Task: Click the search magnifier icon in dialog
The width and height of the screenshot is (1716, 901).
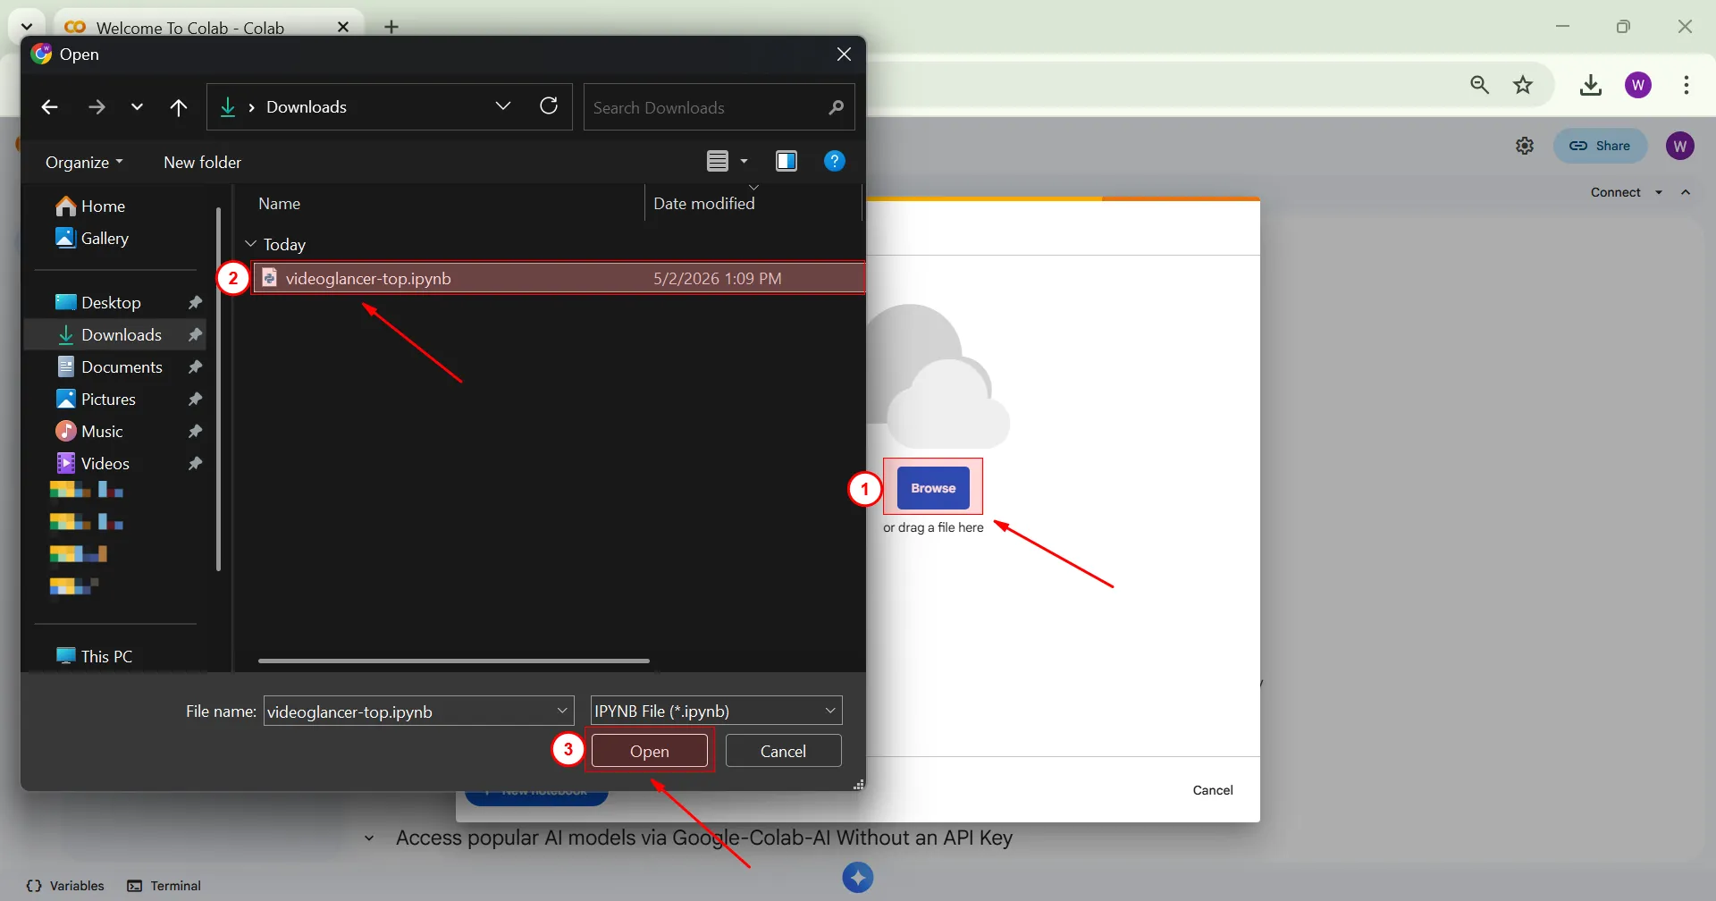Action: 837,107
